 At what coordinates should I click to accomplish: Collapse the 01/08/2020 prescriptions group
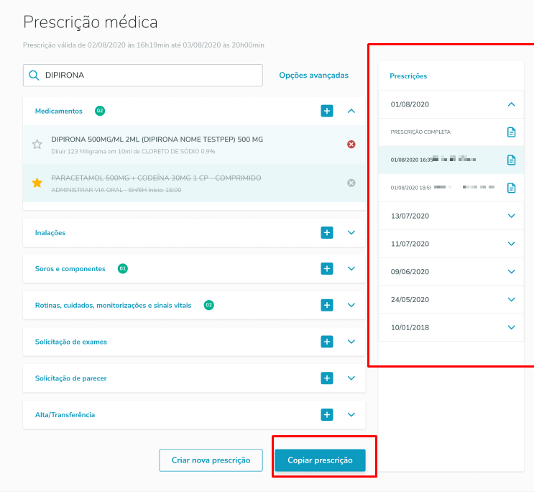511,104
